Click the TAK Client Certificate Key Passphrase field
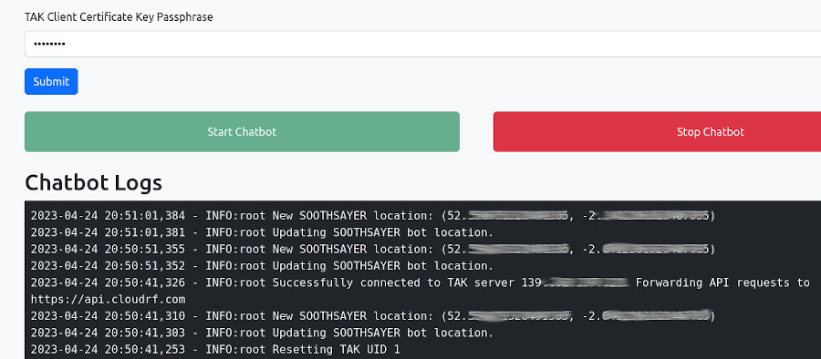 coord(422,44)
